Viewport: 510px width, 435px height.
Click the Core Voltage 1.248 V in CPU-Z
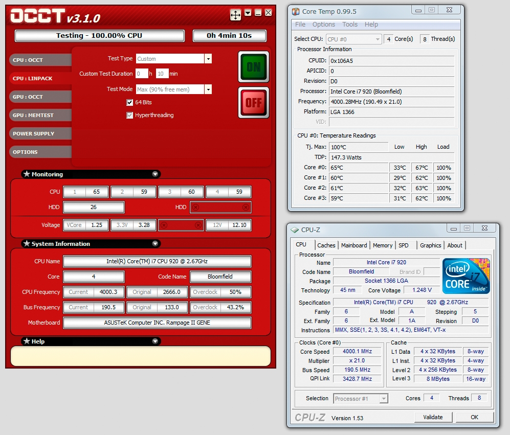coord(422,290)
